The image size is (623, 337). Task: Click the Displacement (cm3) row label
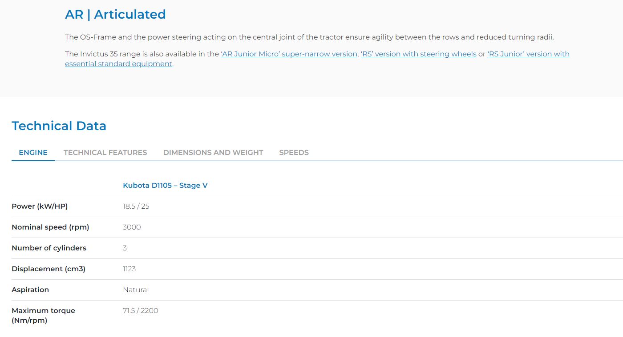click(49, 269)
